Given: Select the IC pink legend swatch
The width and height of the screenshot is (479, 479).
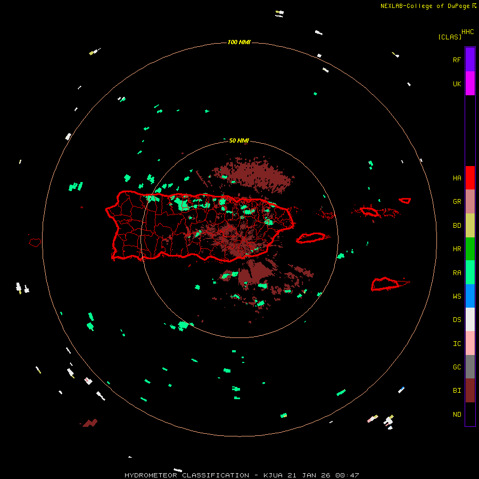Looking at the screenshot, I should pyautogui.click(x=470, y=343).
